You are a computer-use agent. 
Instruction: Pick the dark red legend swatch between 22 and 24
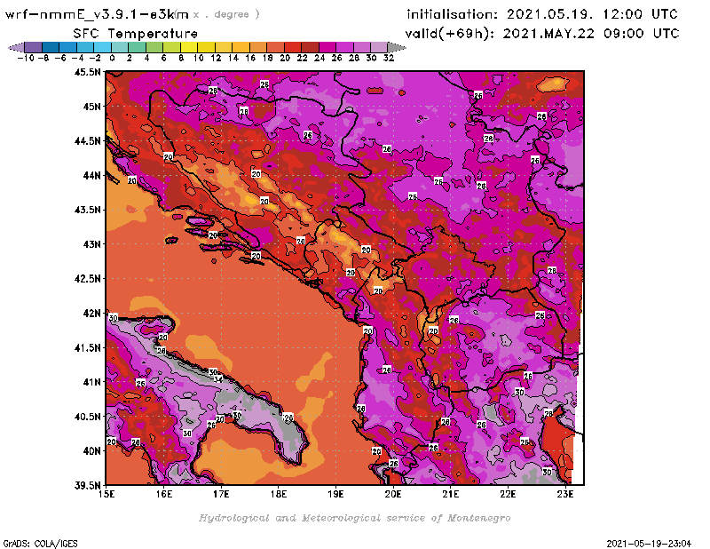(310, 47)
